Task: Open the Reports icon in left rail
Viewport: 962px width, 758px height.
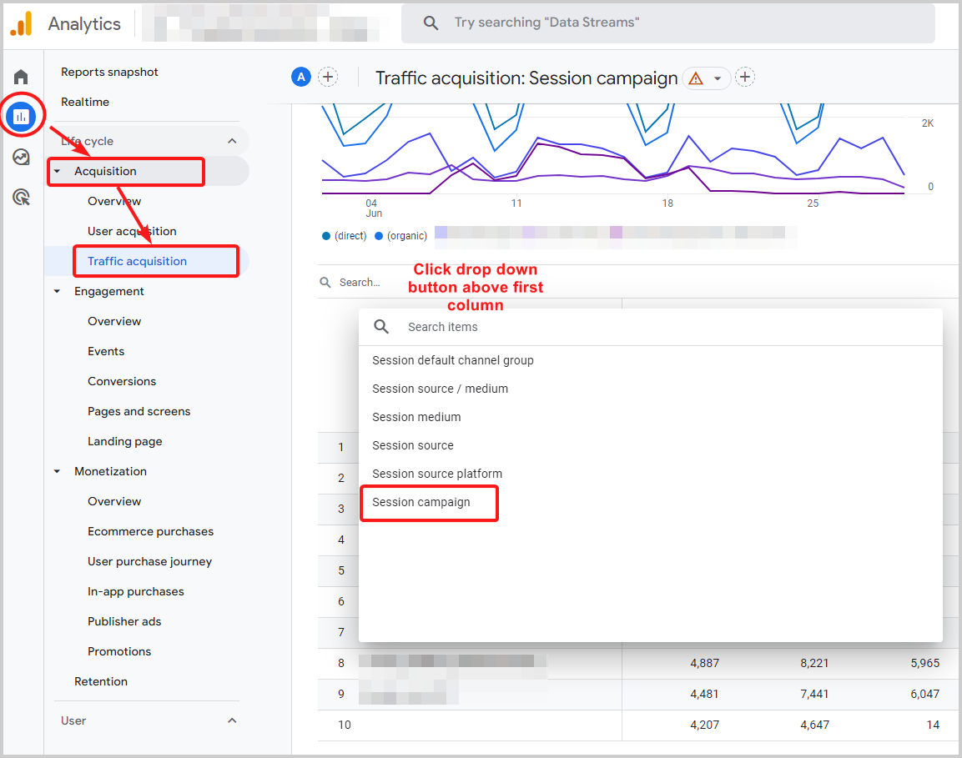Action: click(x=22, y=116)
